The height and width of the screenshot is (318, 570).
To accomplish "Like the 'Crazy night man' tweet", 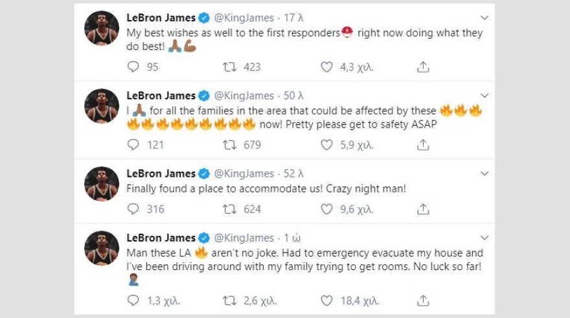I will tap(327, 209).
